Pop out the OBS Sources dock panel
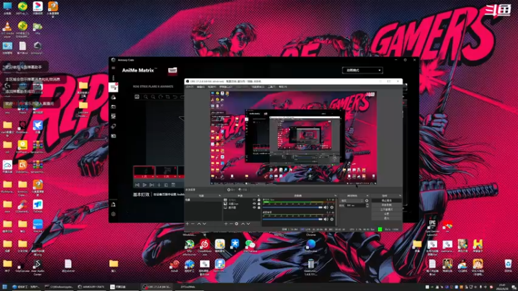This screenshot has width=518, height=291. coord(258,196)
